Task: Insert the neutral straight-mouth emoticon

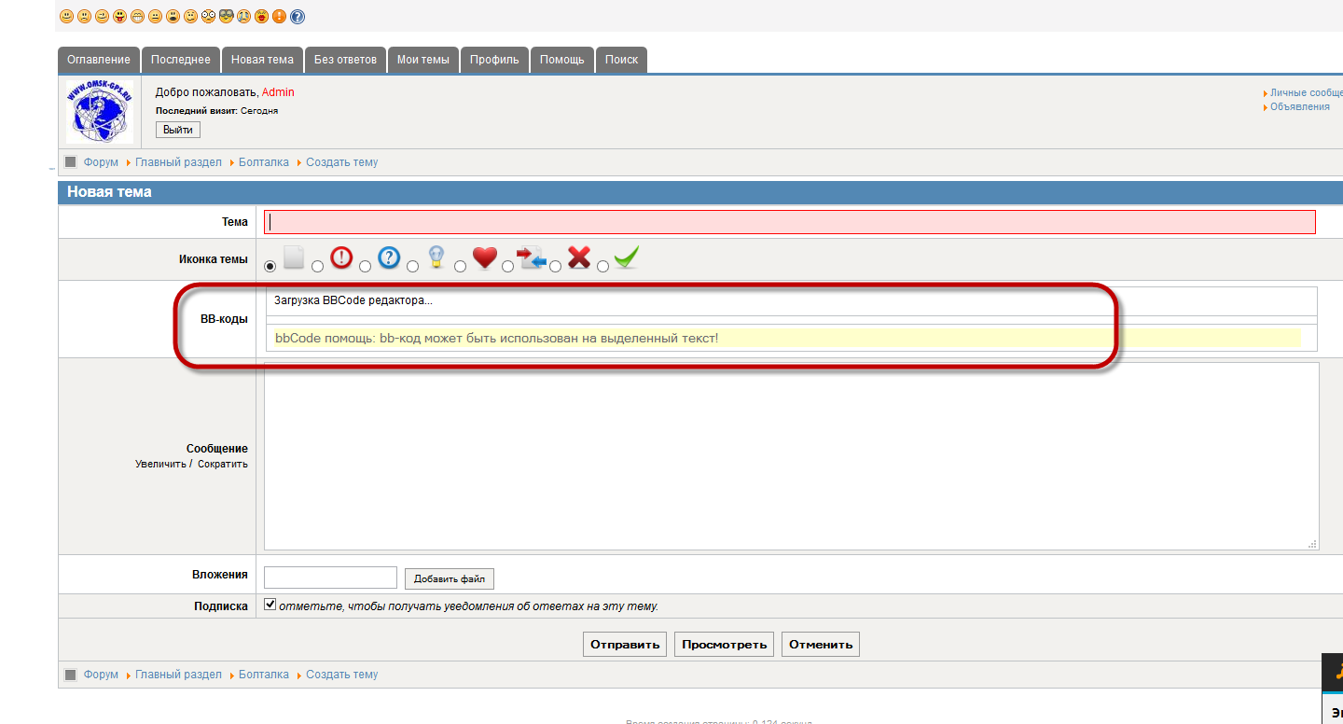Action: pos(155,17)
